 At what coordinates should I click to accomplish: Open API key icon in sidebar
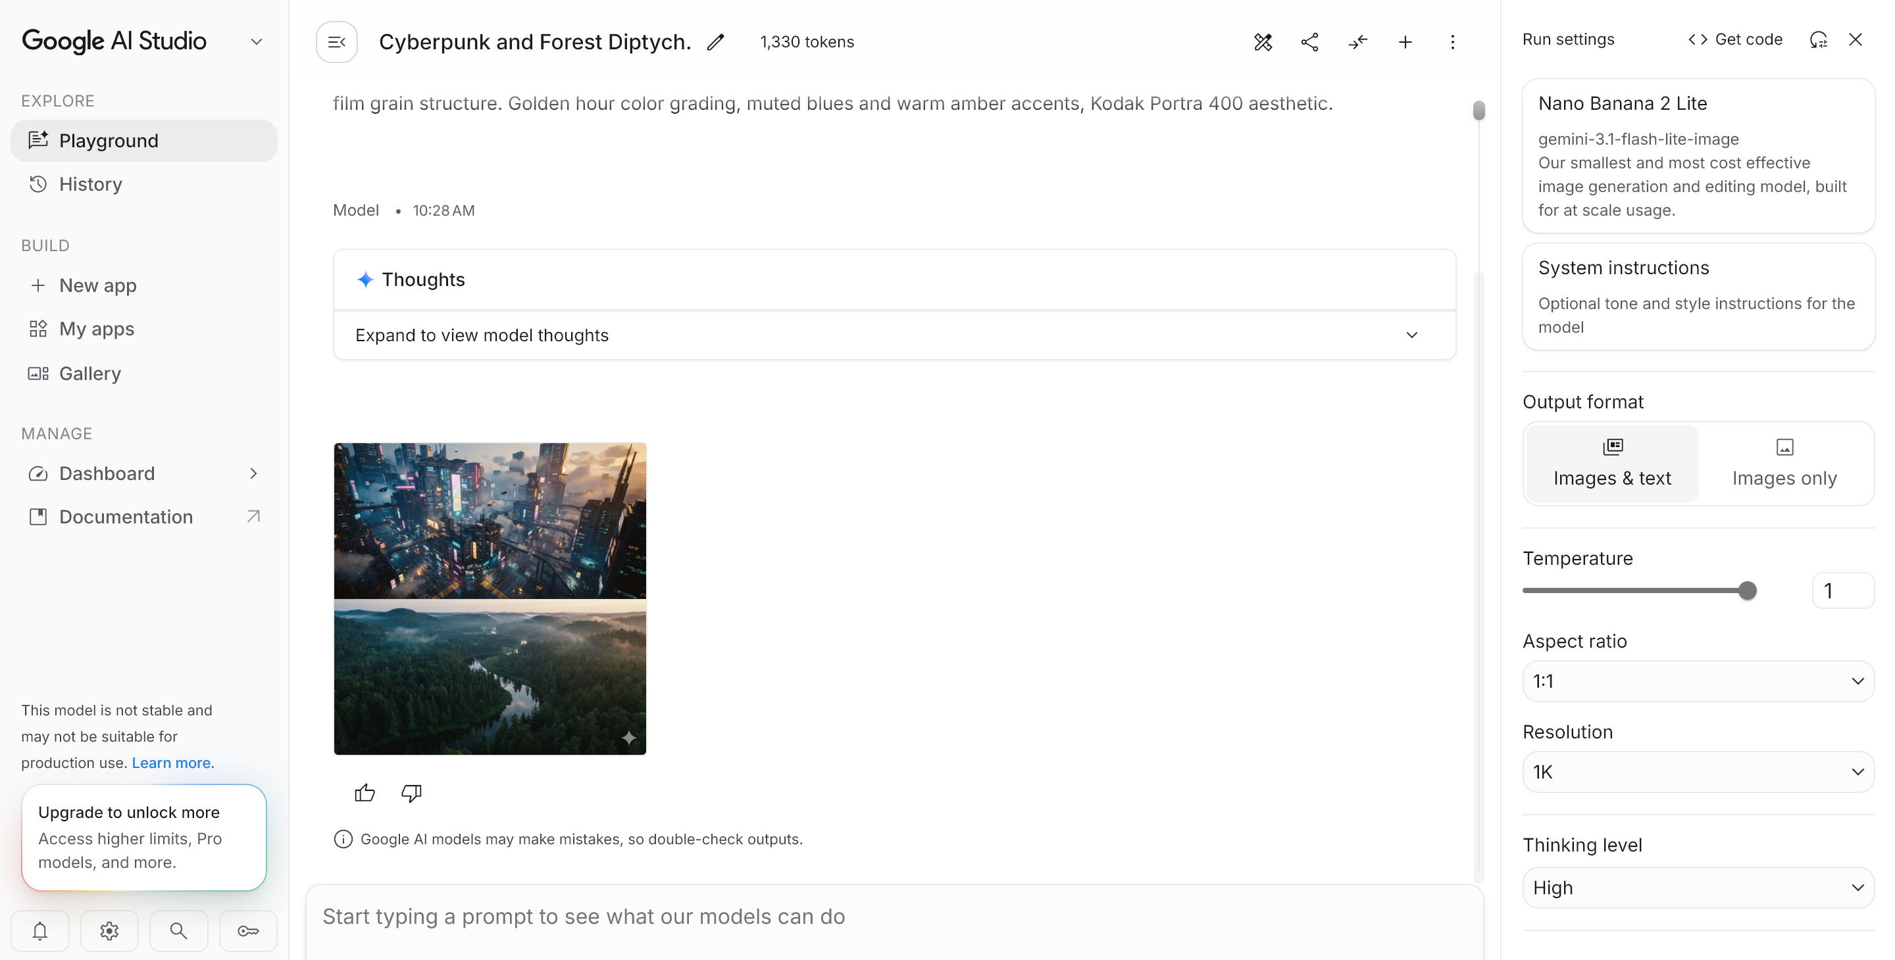point(248,930)
